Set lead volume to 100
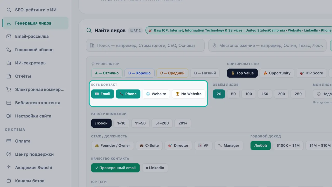 [249, 94]
